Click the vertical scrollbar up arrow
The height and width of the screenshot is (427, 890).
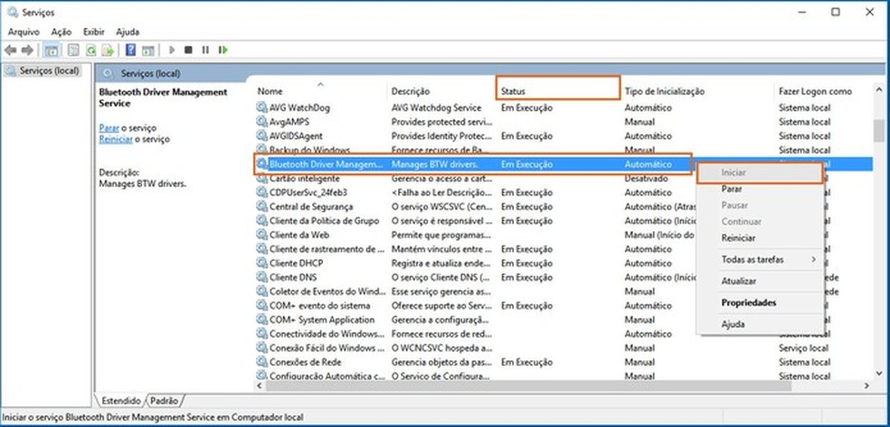click(878, 90)
